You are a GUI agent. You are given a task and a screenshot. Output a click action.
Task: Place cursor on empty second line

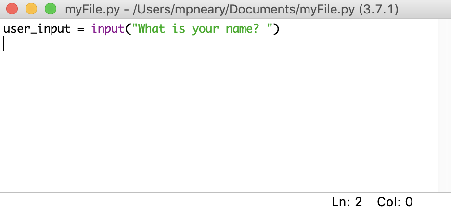(x=96, y=44)
